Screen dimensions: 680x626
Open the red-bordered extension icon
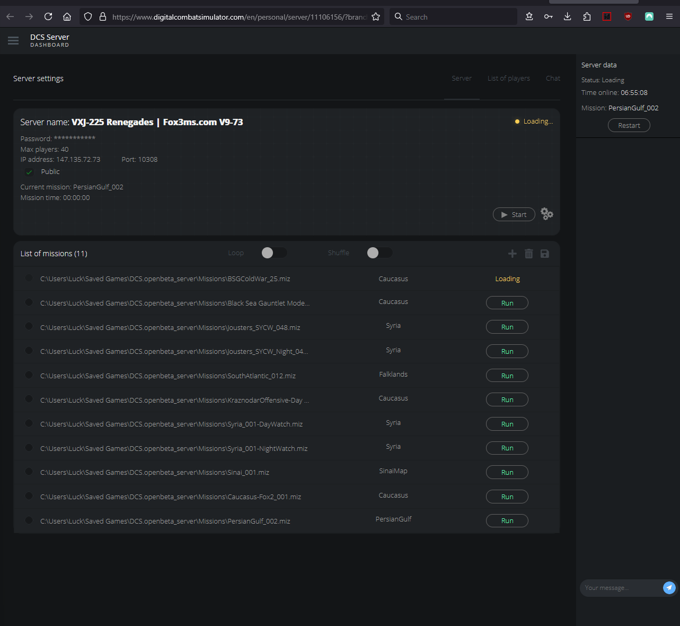pyautogui.click(x=607, y=16)
